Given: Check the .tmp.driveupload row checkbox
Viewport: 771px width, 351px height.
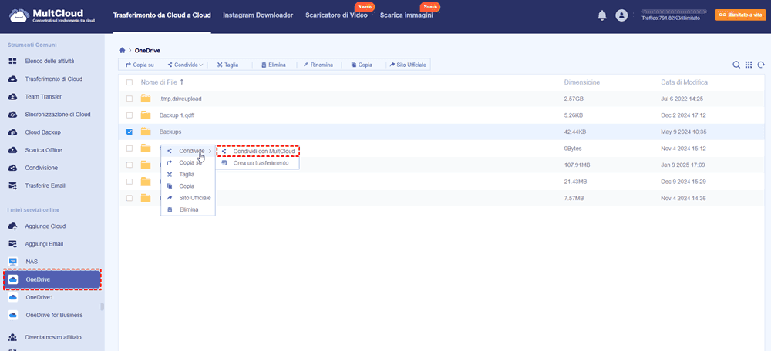Looking at the screenshot, I should 130,99.
